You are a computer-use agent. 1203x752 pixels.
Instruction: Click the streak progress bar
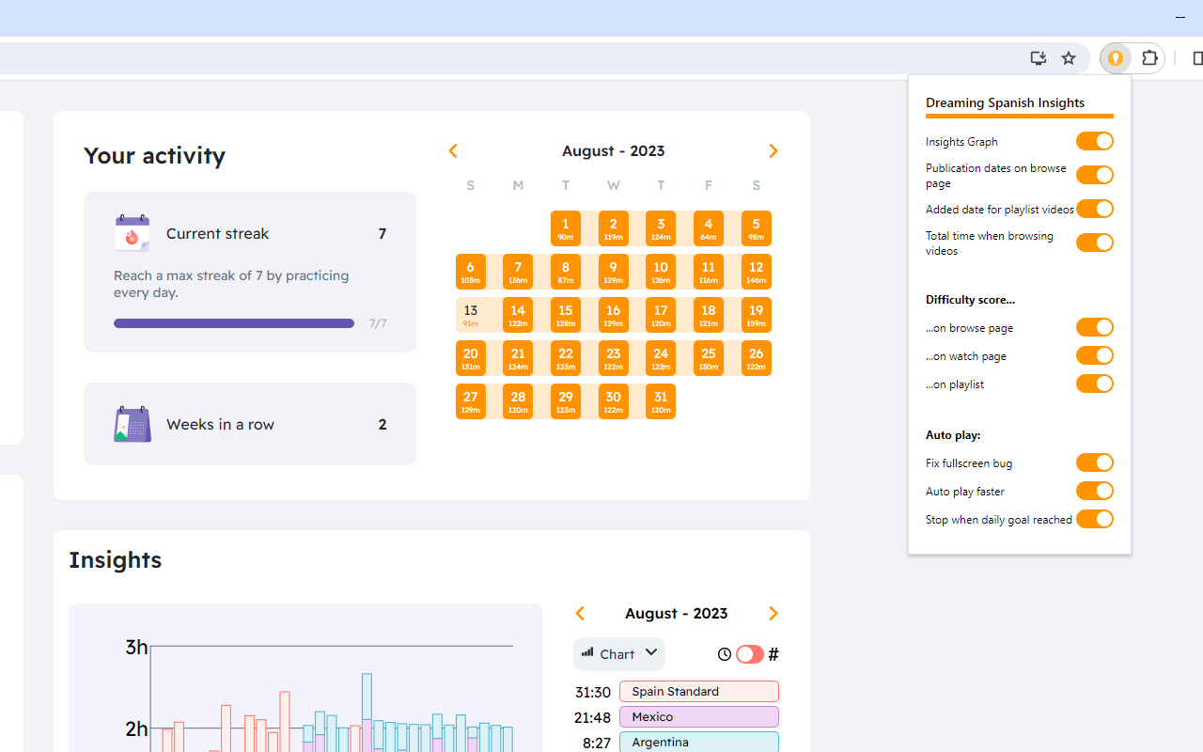[x=234, y=323]
